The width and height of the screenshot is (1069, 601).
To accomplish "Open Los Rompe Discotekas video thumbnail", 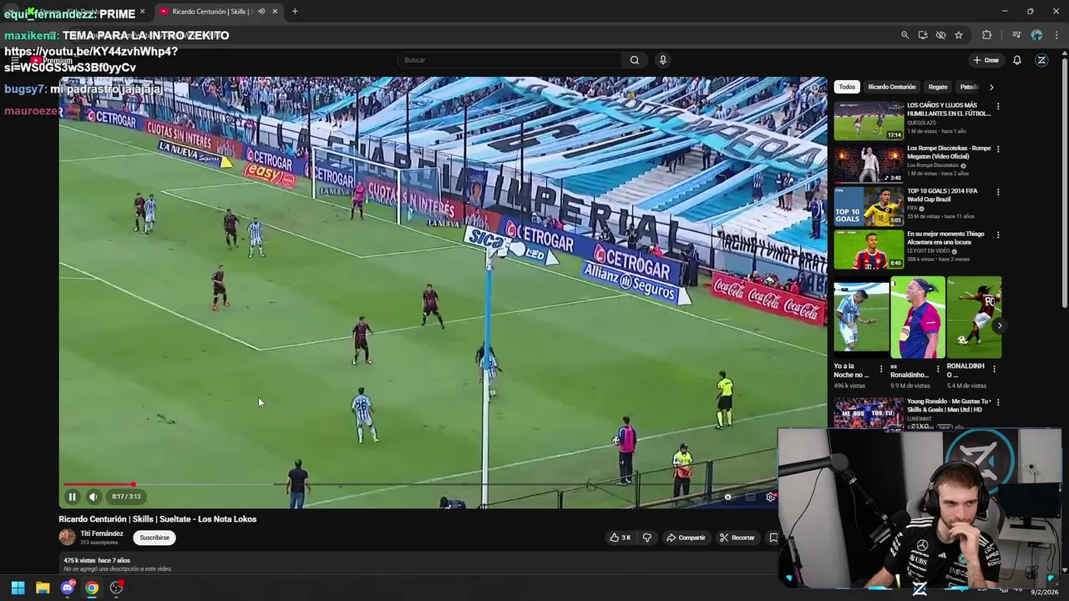I will [x=869, y=164].
